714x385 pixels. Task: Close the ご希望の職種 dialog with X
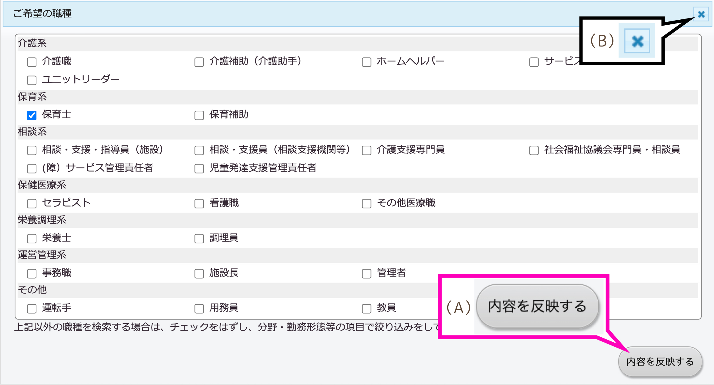click(701, 14)
